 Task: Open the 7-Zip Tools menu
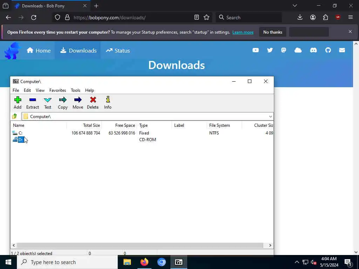76,90
